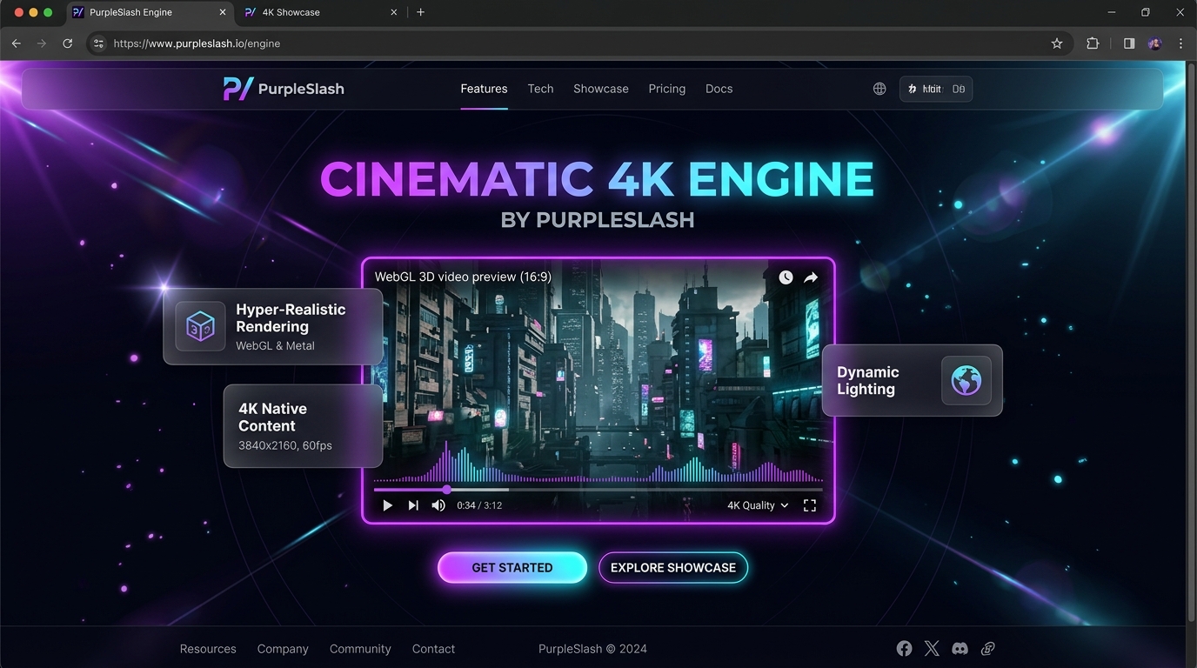The width and height of the screenshot is (1197, 668).
Task: Go to Showcase in the navbar
Action: tap(601, 89)
